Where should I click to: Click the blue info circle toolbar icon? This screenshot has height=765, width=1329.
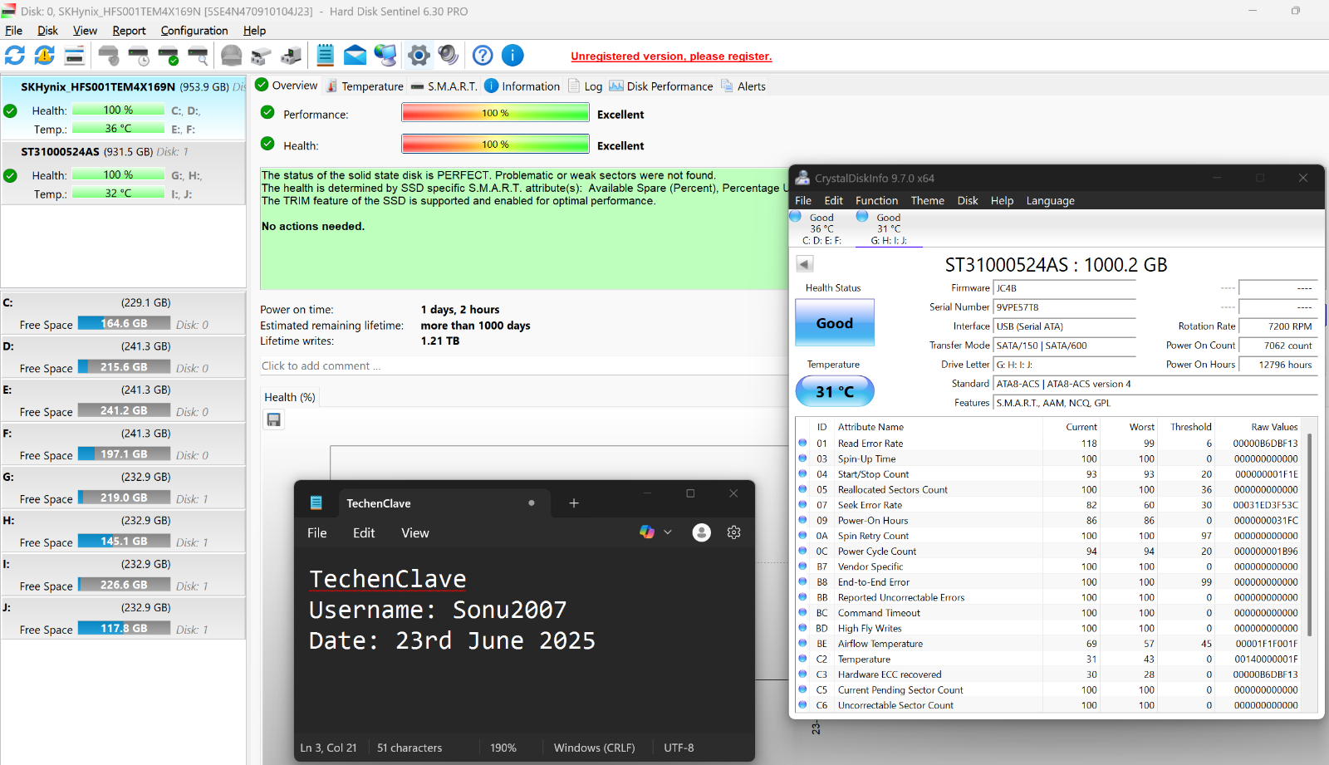(x=512, y=56)
